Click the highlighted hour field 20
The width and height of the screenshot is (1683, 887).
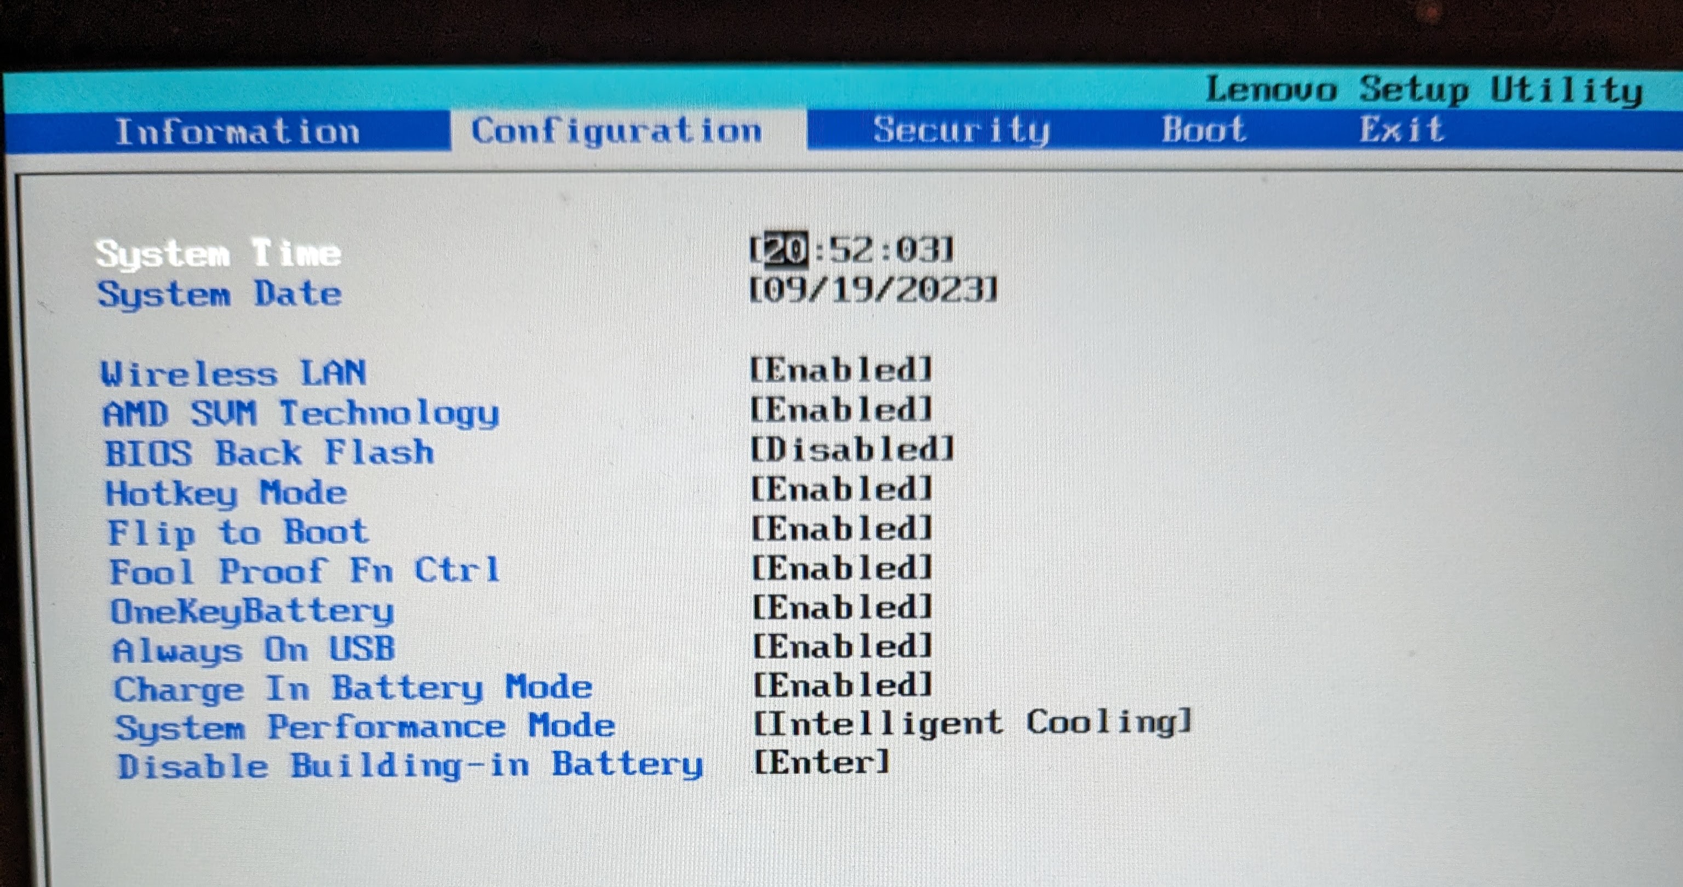click(x=786, y=250)
